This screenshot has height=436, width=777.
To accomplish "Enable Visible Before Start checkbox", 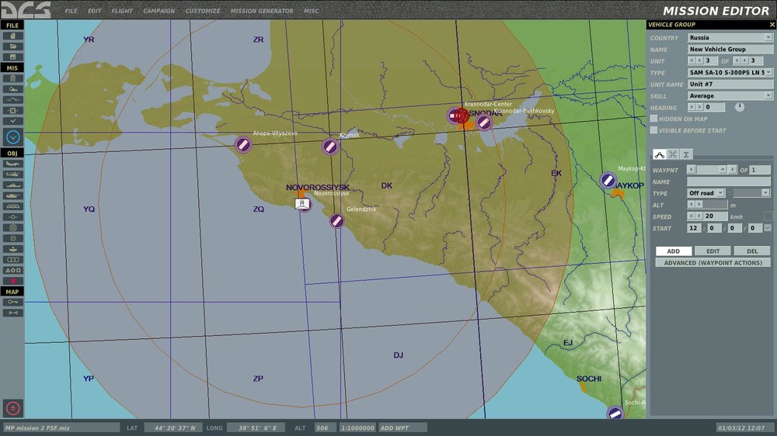I will (653, 130).
